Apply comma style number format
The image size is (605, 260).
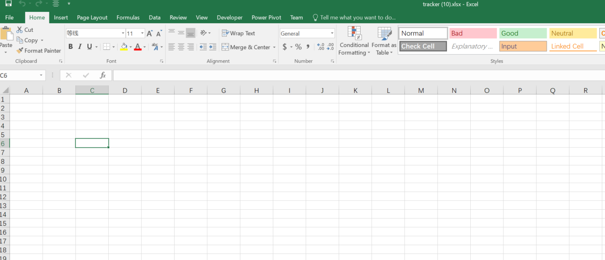pos(308,46)
